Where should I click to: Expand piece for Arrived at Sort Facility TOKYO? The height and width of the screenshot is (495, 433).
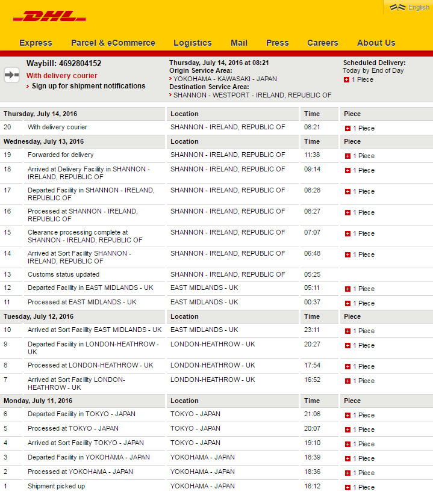pyautogui.click(x=347, y=444)
